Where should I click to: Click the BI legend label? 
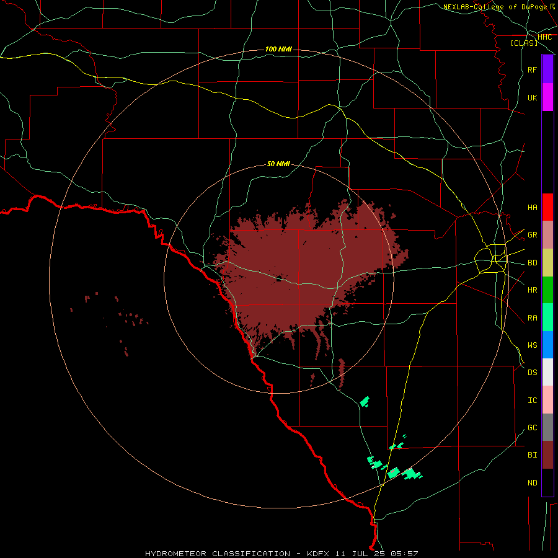(x=532, y=455)
